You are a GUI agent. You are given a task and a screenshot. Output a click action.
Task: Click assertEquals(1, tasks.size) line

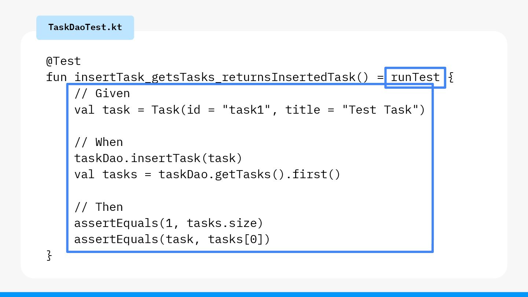pos(169,223)
